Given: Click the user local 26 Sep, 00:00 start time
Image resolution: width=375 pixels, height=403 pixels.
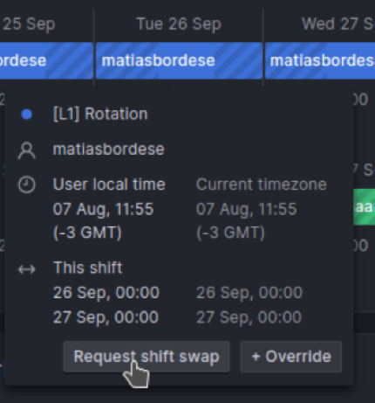Looking at the screenshot, I should coord(106,293).
